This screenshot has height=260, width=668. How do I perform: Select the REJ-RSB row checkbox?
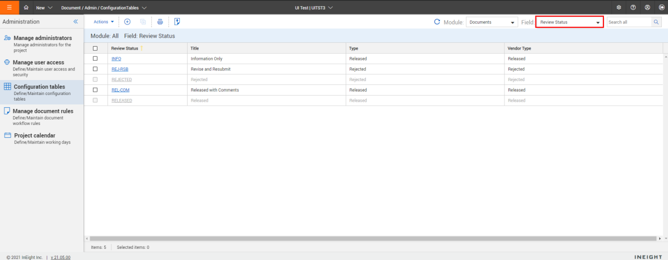point(95,69)
